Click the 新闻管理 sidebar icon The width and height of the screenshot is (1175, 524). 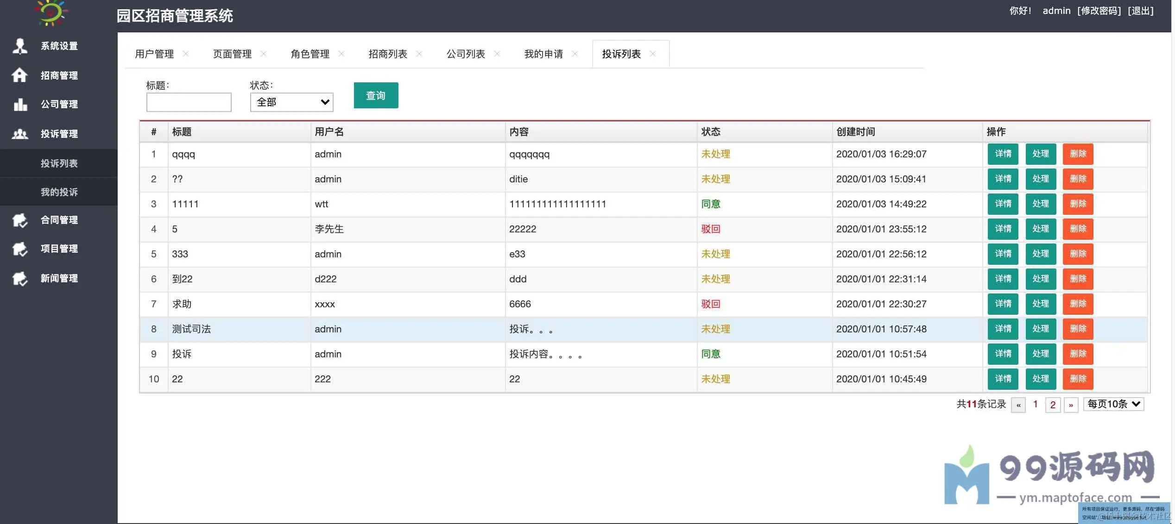pos(20,278)
